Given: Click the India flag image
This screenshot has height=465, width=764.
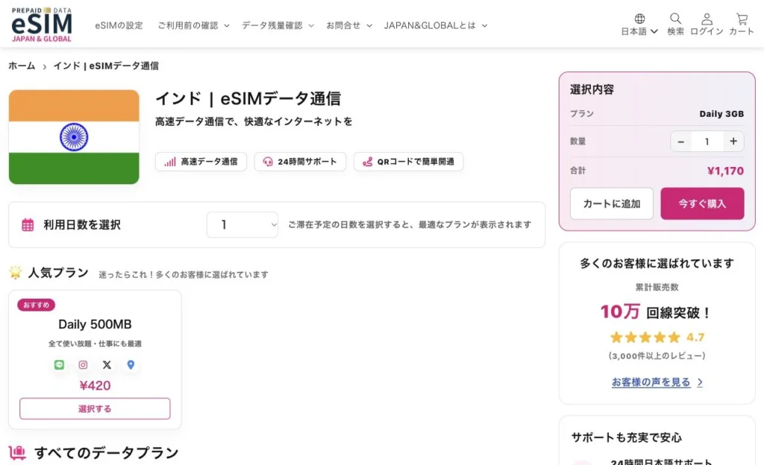Looking at the screenshot, I should (74, 136).
